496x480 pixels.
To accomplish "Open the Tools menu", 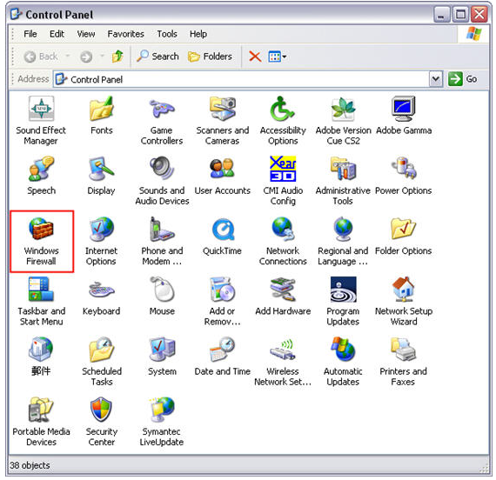I will pos(167,34).
